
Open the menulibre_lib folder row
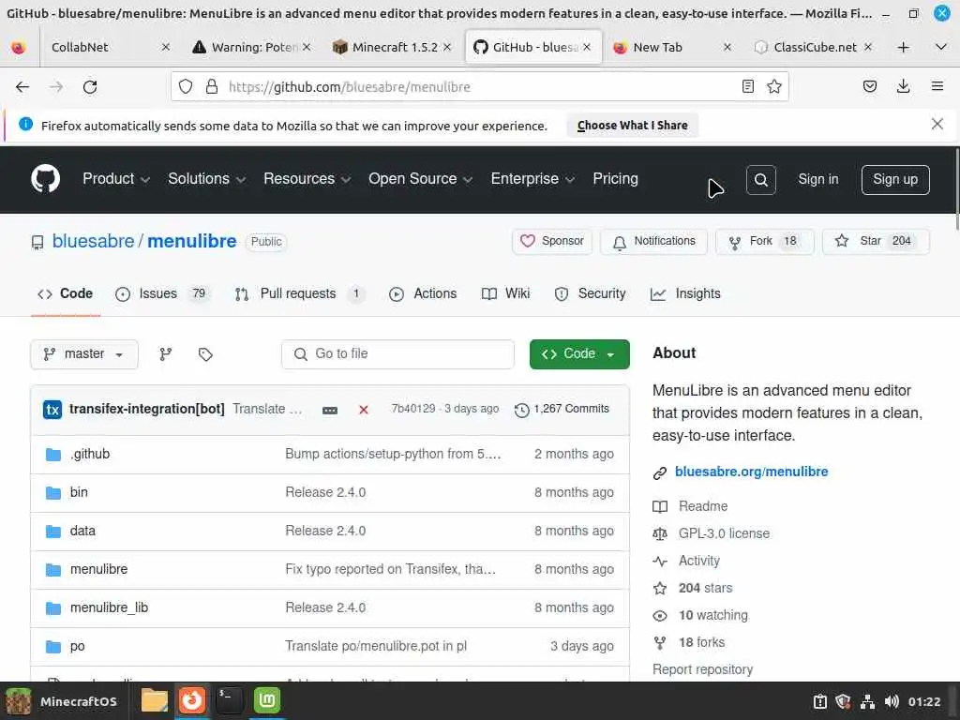329,607
